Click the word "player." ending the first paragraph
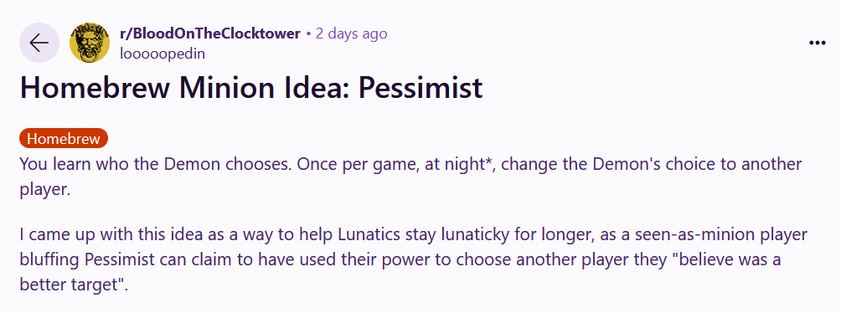Image resolution: width=841 pixels, height=313 pixels. pos(45,190)
